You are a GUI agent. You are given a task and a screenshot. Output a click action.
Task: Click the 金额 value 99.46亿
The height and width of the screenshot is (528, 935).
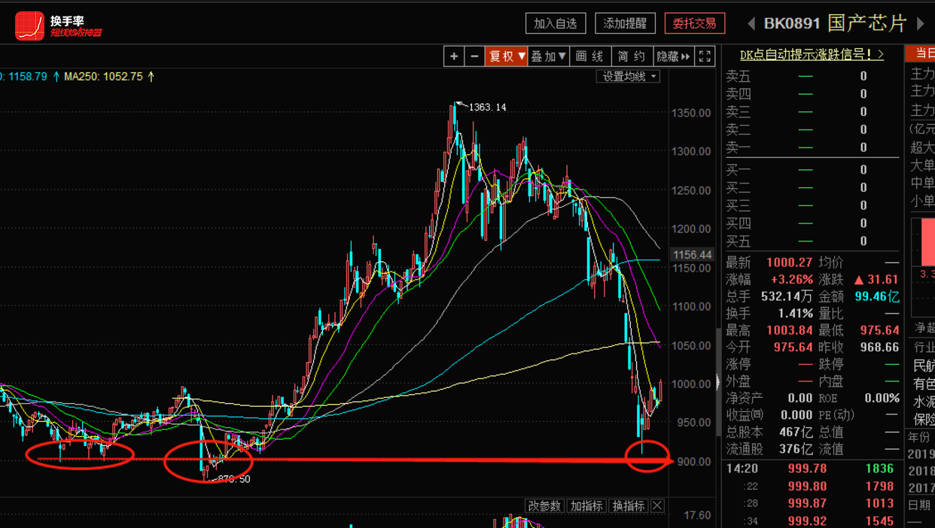pos(877,296)
